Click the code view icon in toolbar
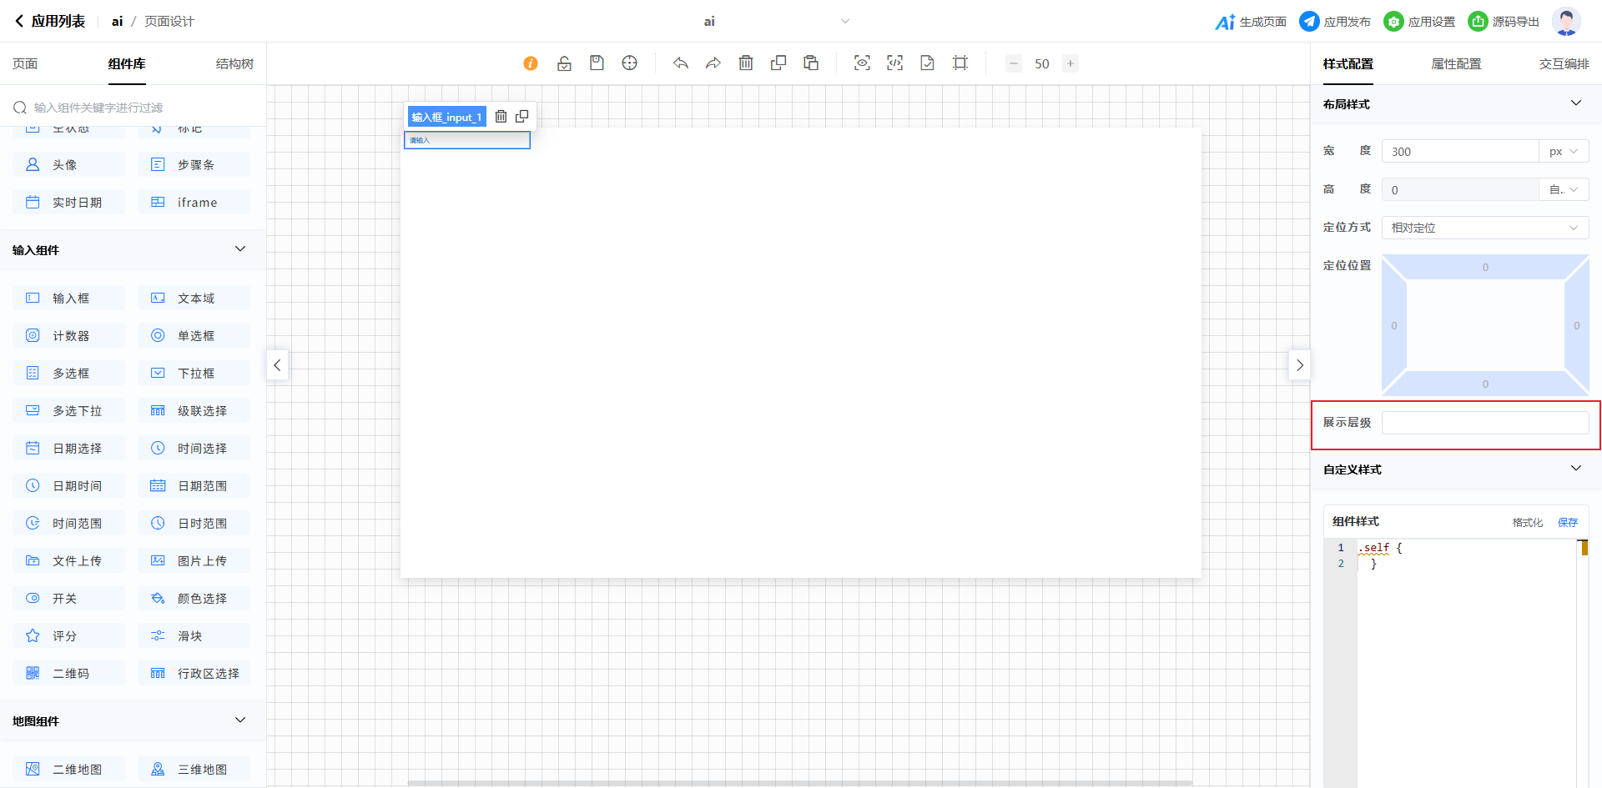Viewport: 1602px width, 788px height. tap(894, 63)
